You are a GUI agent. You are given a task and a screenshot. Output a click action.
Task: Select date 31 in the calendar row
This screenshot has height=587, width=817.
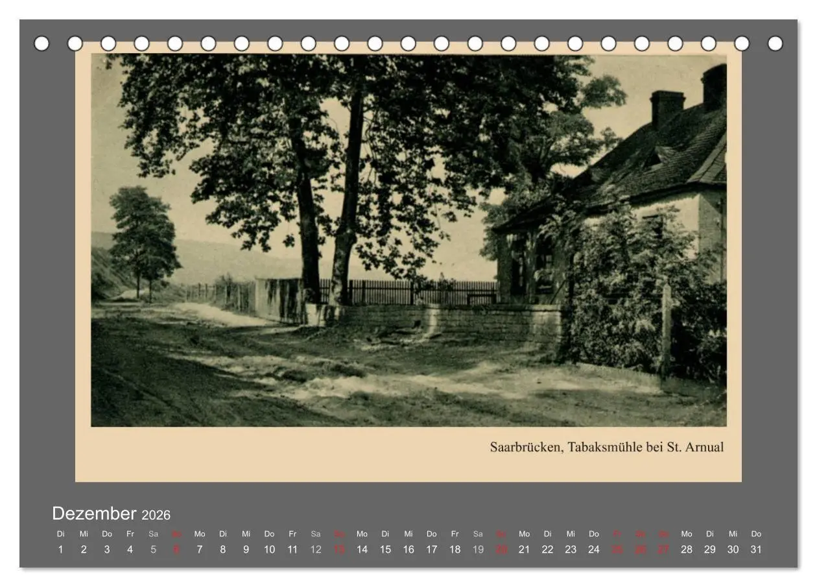pos(756,549)
